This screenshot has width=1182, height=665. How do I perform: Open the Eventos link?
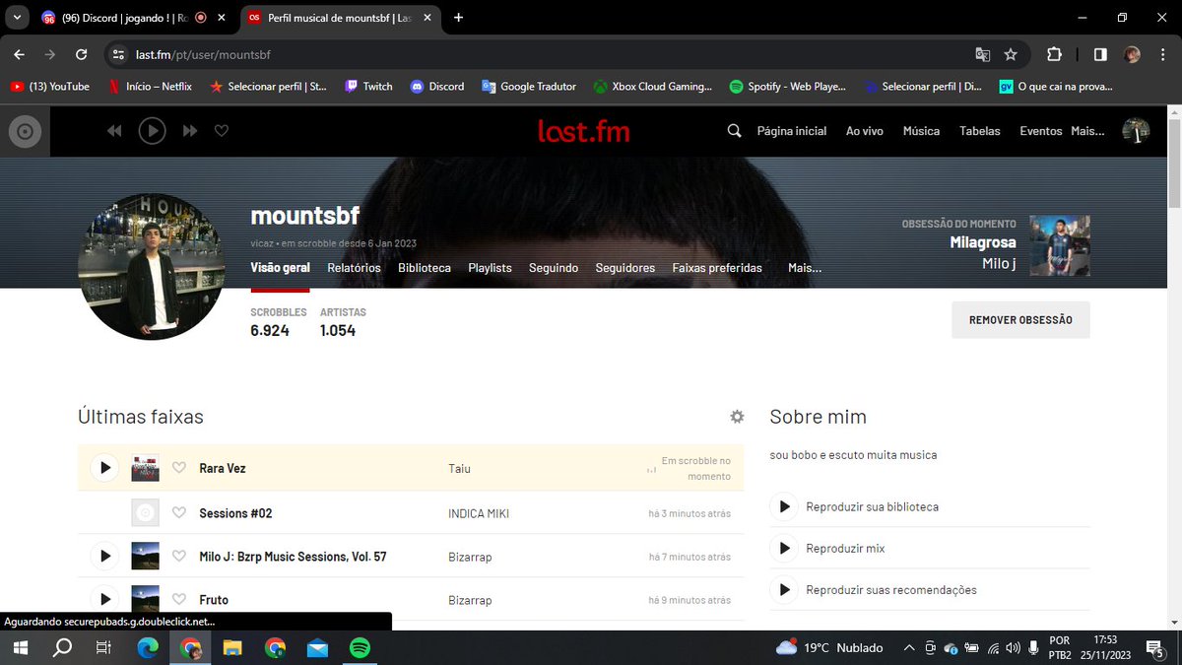(1041, 131)
